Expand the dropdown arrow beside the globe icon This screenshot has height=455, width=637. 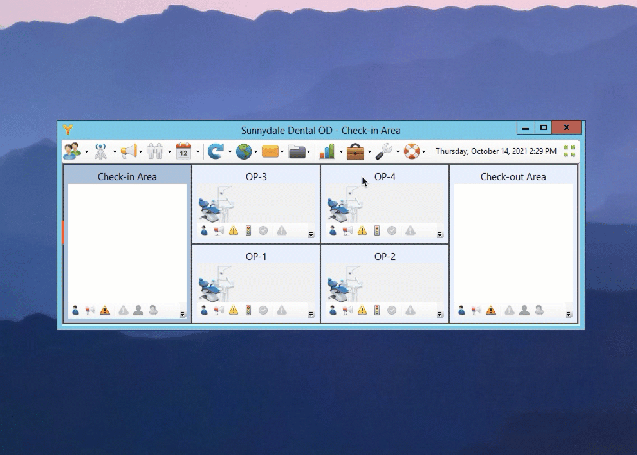pyautogui.click(x=256, y=151)
